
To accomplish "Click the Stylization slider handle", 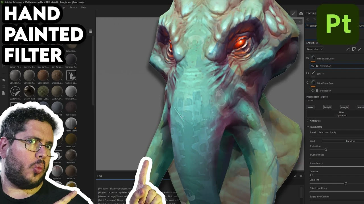I will [x=326, y=150].
